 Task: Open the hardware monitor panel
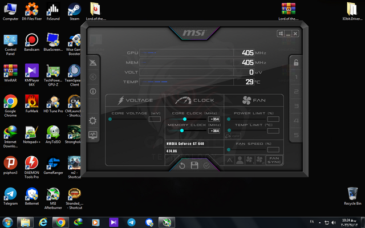93,135
